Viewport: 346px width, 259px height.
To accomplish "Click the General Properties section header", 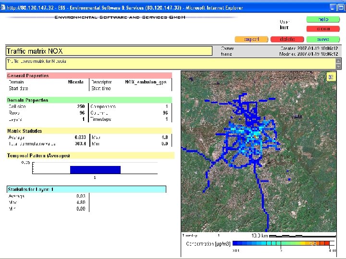I will (x=89, y=75).
